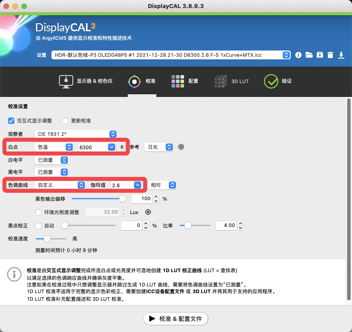
Task: Expand the 6300 color temperature combo box
Action: click(112, 147)
